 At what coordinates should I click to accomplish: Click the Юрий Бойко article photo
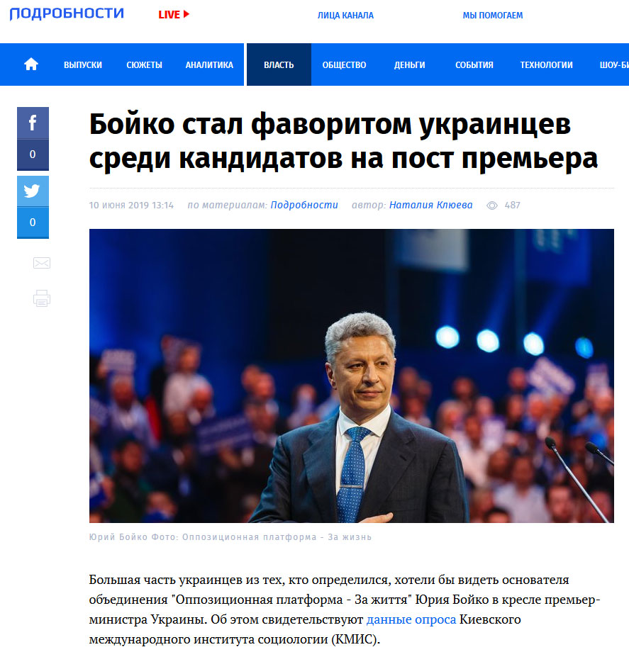coord(352,376)
